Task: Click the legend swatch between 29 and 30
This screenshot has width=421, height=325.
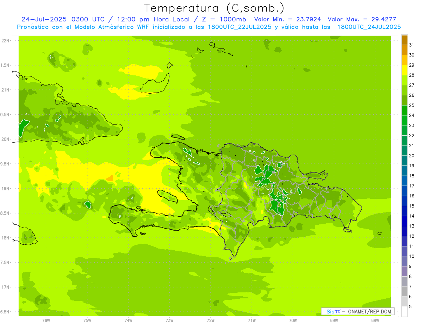Action: tap(405, 60)
